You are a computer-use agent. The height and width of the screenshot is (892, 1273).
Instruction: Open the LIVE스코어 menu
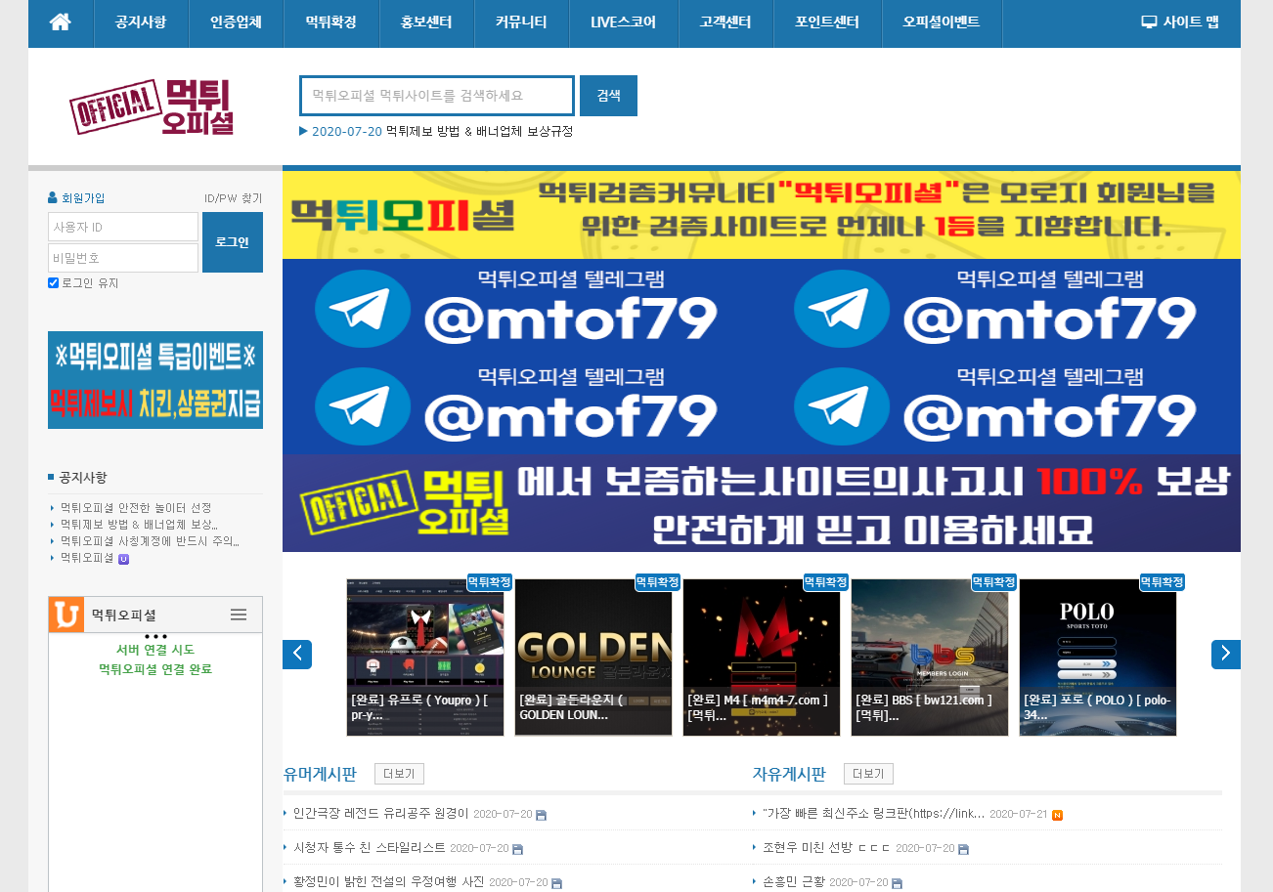624,21
